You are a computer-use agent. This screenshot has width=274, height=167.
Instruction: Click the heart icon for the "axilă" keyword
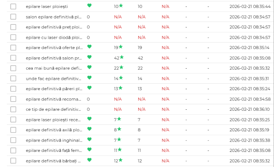coord(89,129)
